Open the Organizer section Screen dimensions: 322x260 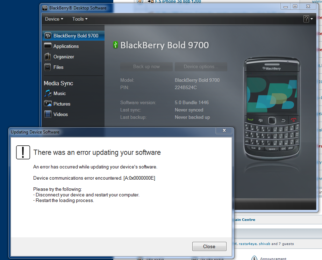pyautogui.click(x=64, y=57)
